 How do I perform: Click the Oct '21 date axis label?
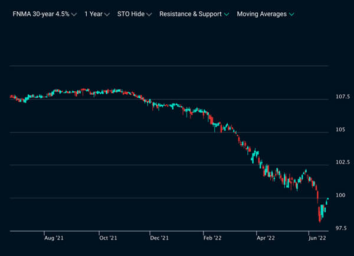click(108, 238)
